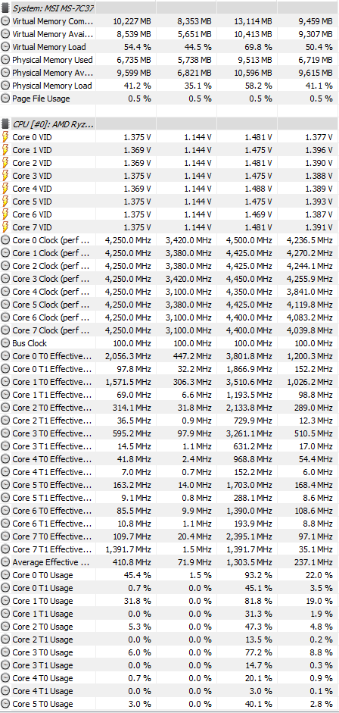Click the clock icon beside Average Effective Clock
This screenshot has width=339, height=713.
tap(5, 562)
